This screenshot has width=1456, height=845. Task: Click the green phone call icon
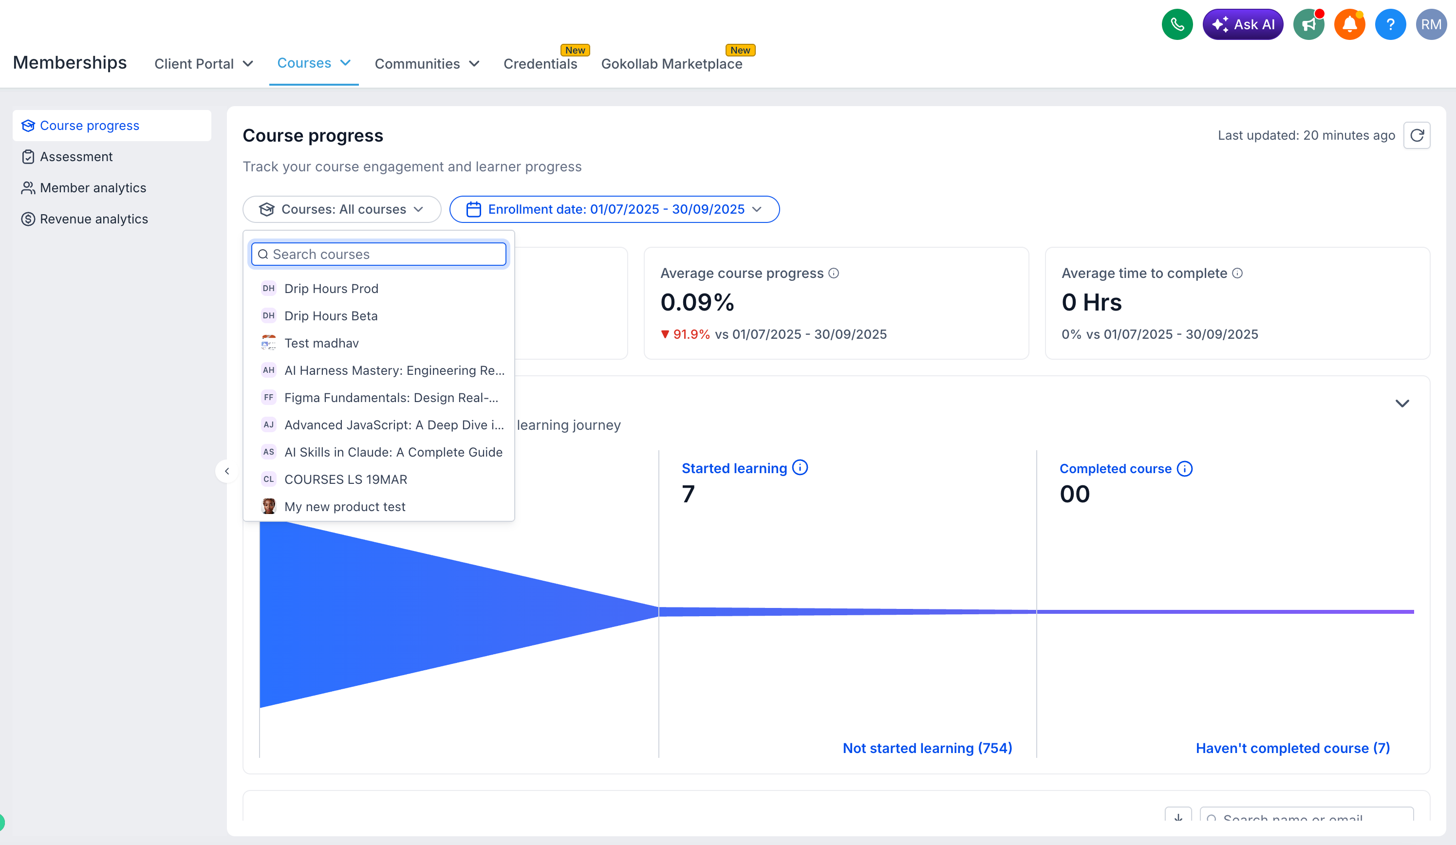pyautogui.click(x=1177, y=25)
